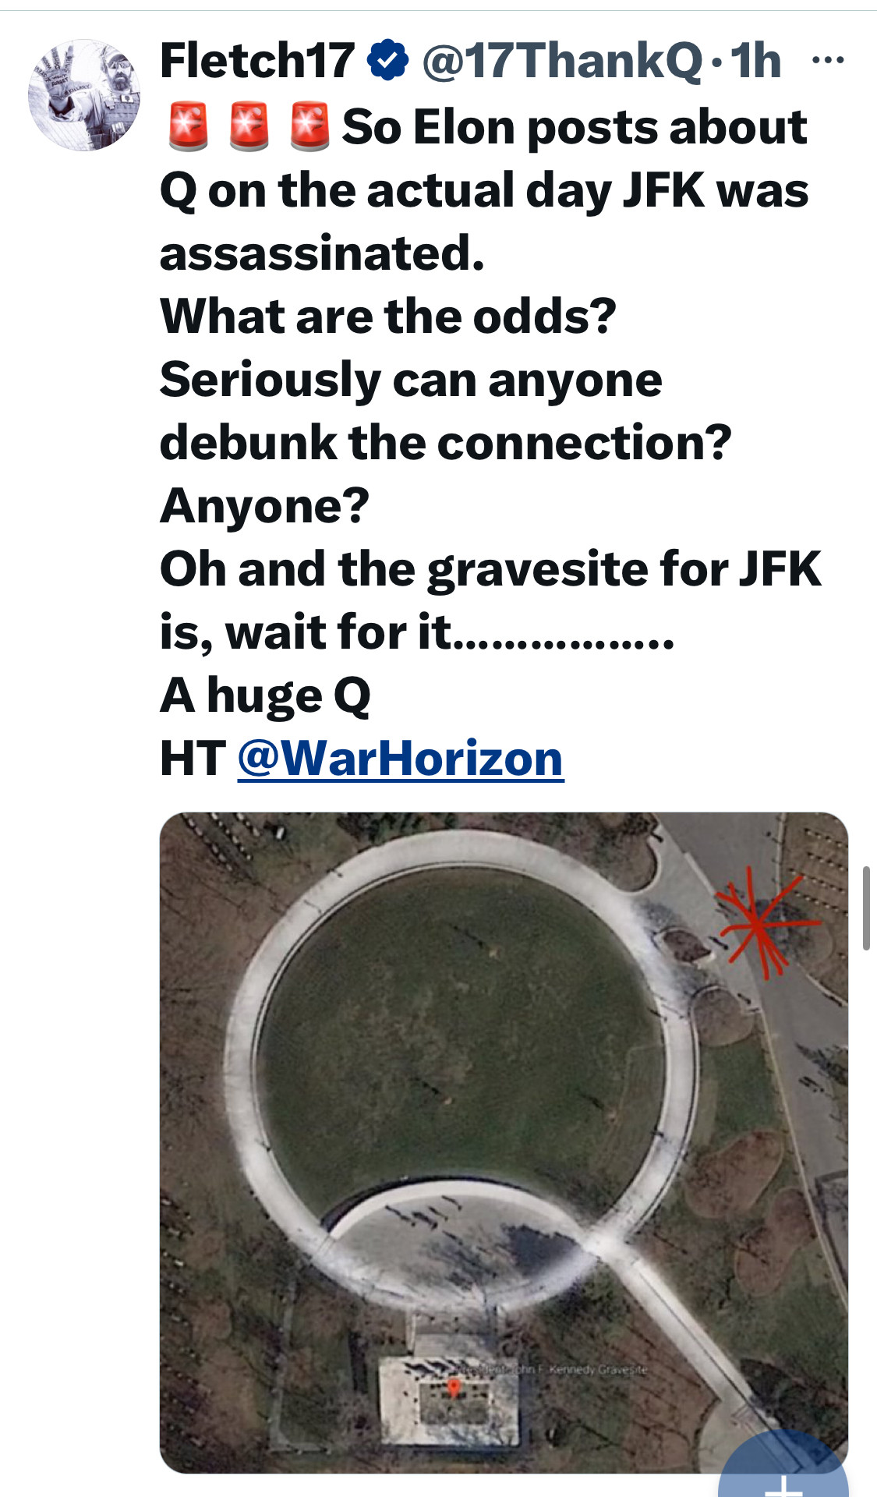Click the word "assassinated." in the post

pyautogui.click(x=322, y=253)
